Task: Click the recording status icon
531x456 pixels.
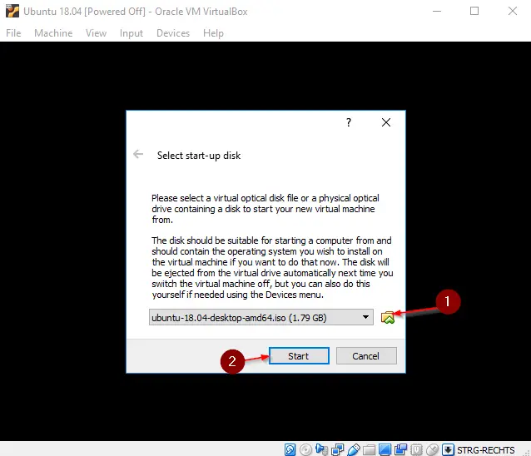Action: click(x=401, y=449)
